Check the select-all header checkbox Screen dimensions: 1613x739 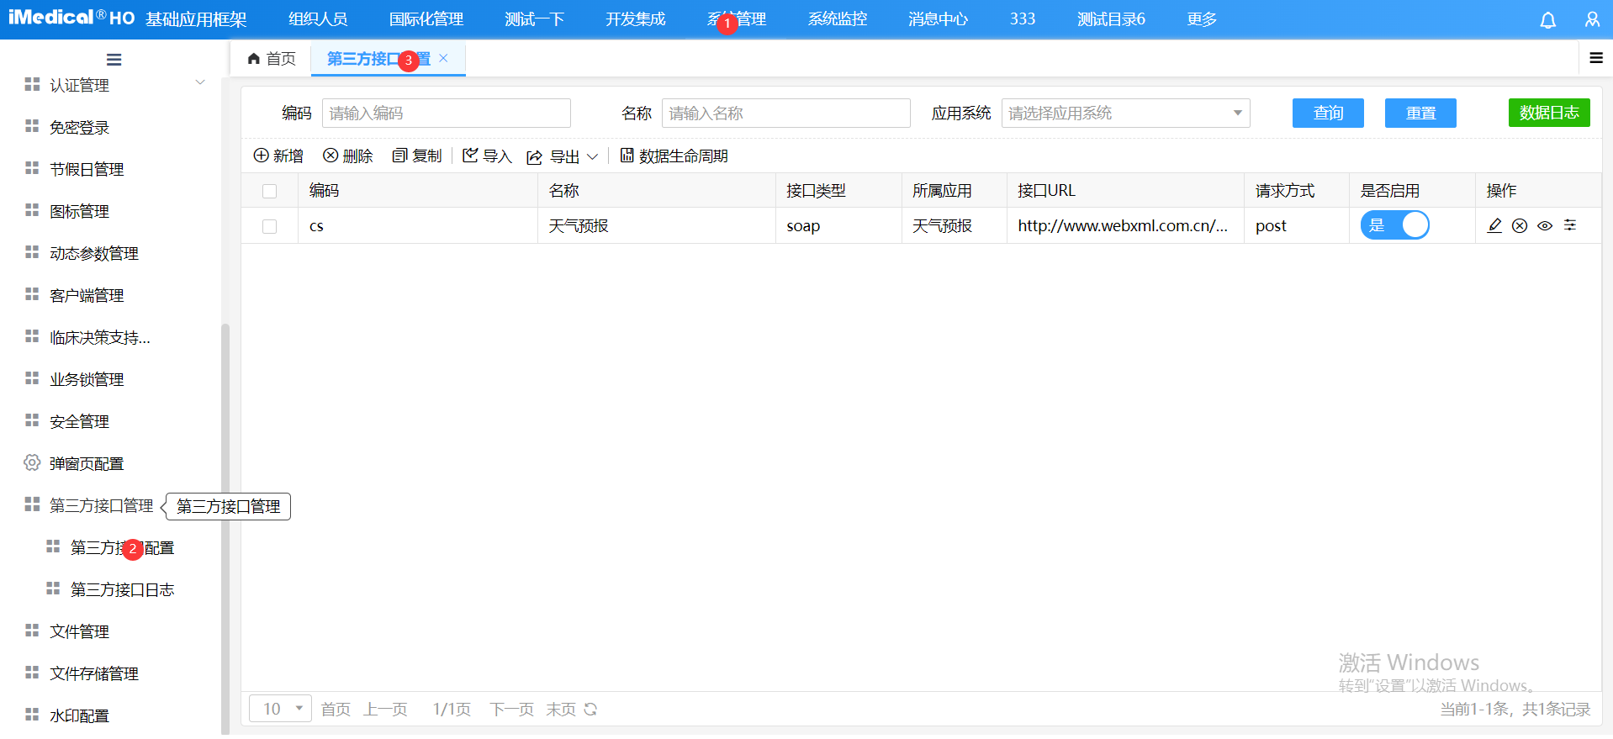269,191
